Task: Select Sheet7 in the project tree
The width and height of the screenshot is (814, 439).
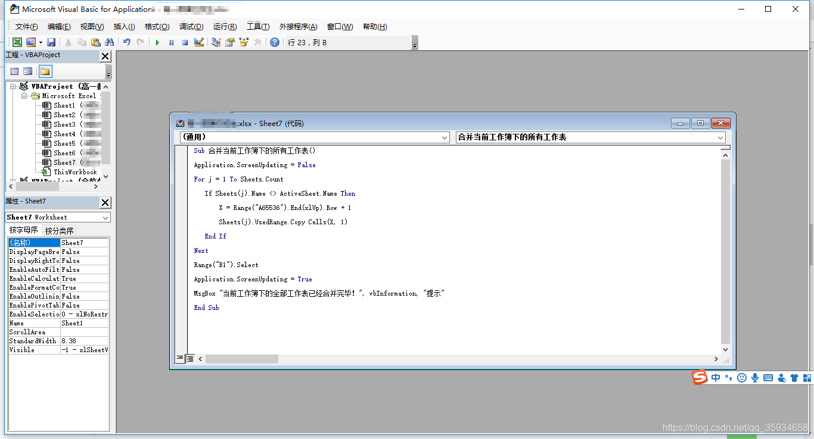Action: point(64,162)
